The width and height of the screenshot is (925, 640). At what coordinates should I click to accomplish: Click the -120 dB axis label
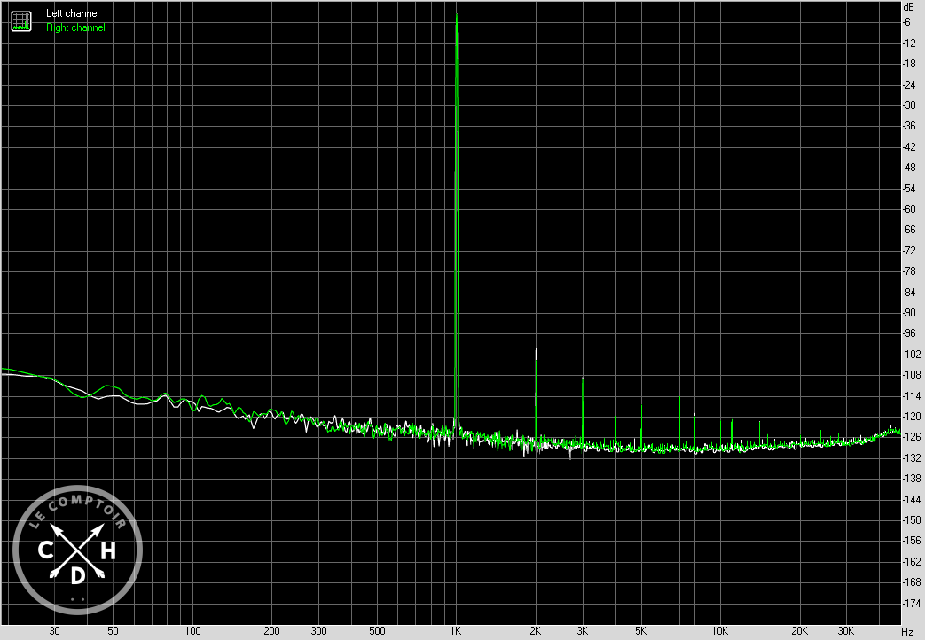click(x=908, y=417)
